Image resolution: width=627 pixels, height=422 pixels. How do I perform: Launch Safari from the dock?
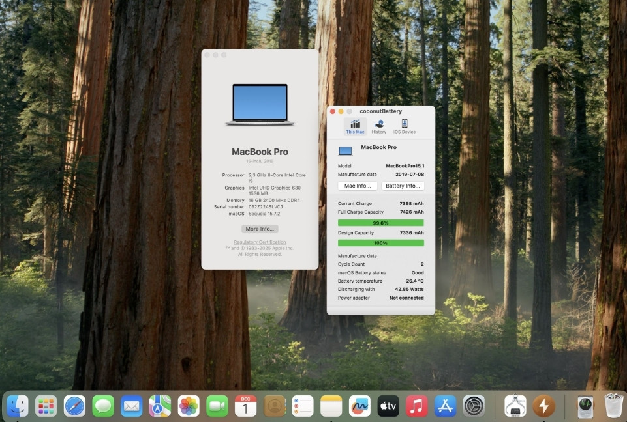tap(74, 406)
